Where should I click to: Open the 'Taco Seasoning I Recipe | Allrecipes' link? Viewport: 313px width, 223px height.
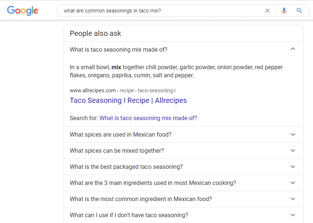tap(128, 100)
